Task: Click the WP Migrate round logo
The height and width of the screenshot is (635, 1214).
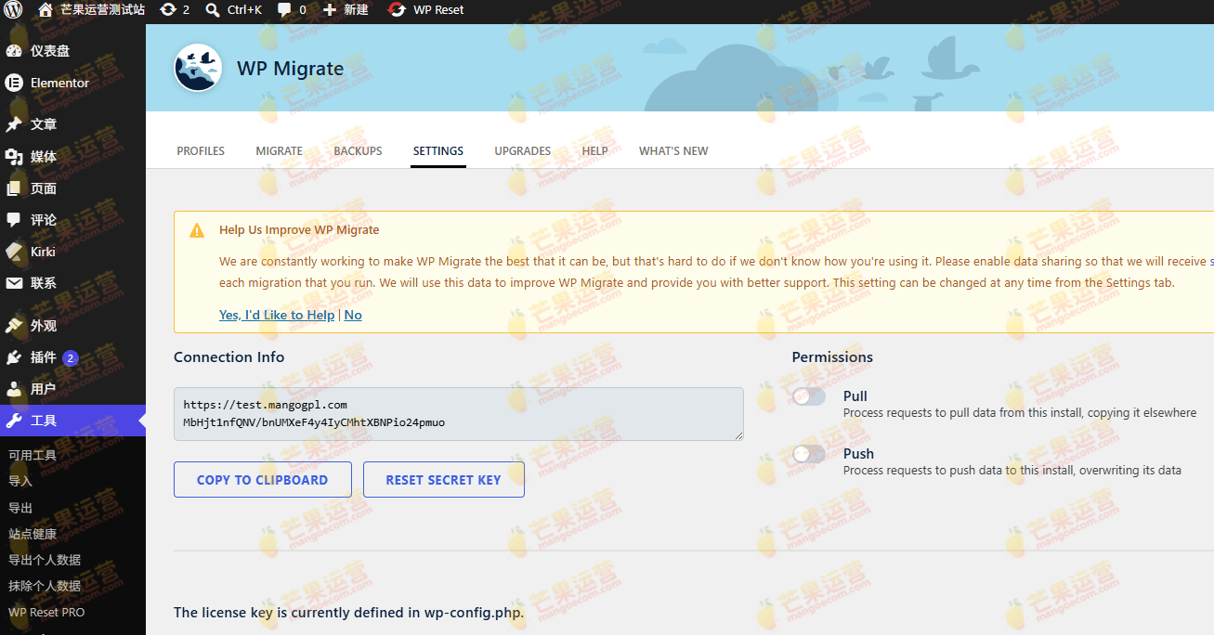Action: coord(198,68)
